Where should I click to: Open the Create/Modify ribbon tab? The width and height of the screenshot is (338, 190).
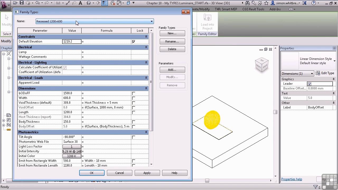[201, 9]
